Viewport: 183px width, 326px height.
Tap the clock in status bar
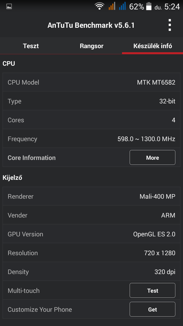pos(172,7)
